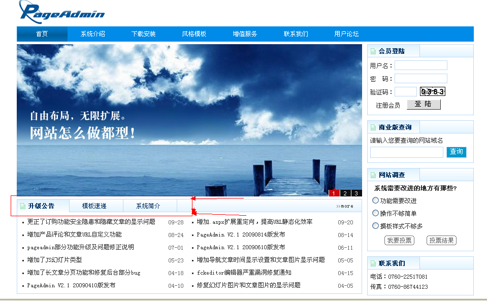Click the captcha verification code image

[433, 92]
